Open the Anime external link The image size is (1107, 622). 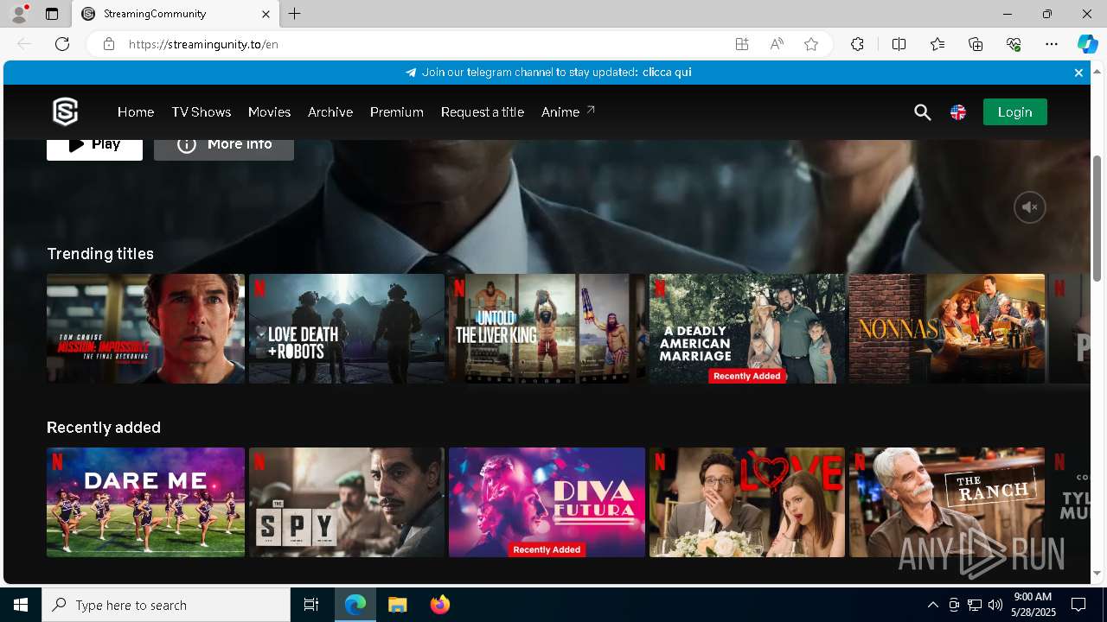(x=567, y=112)
